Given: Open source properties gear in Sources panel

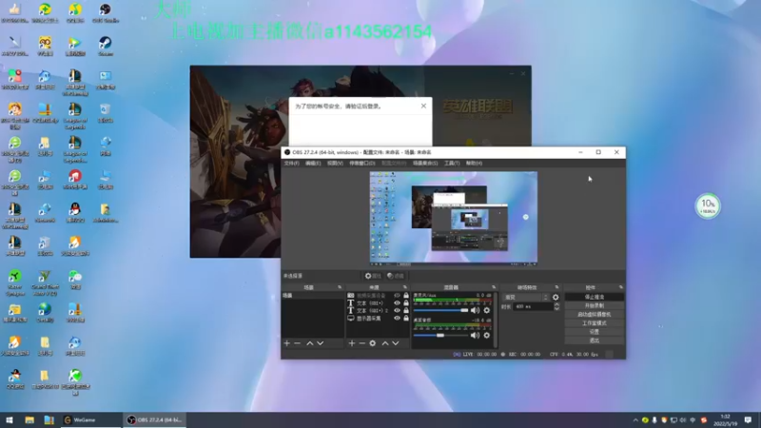Looking at the screenshot, I should pyautogui.click(x=372, y=343).
